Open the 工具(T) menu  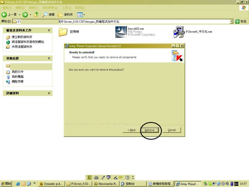pos(67,7)
